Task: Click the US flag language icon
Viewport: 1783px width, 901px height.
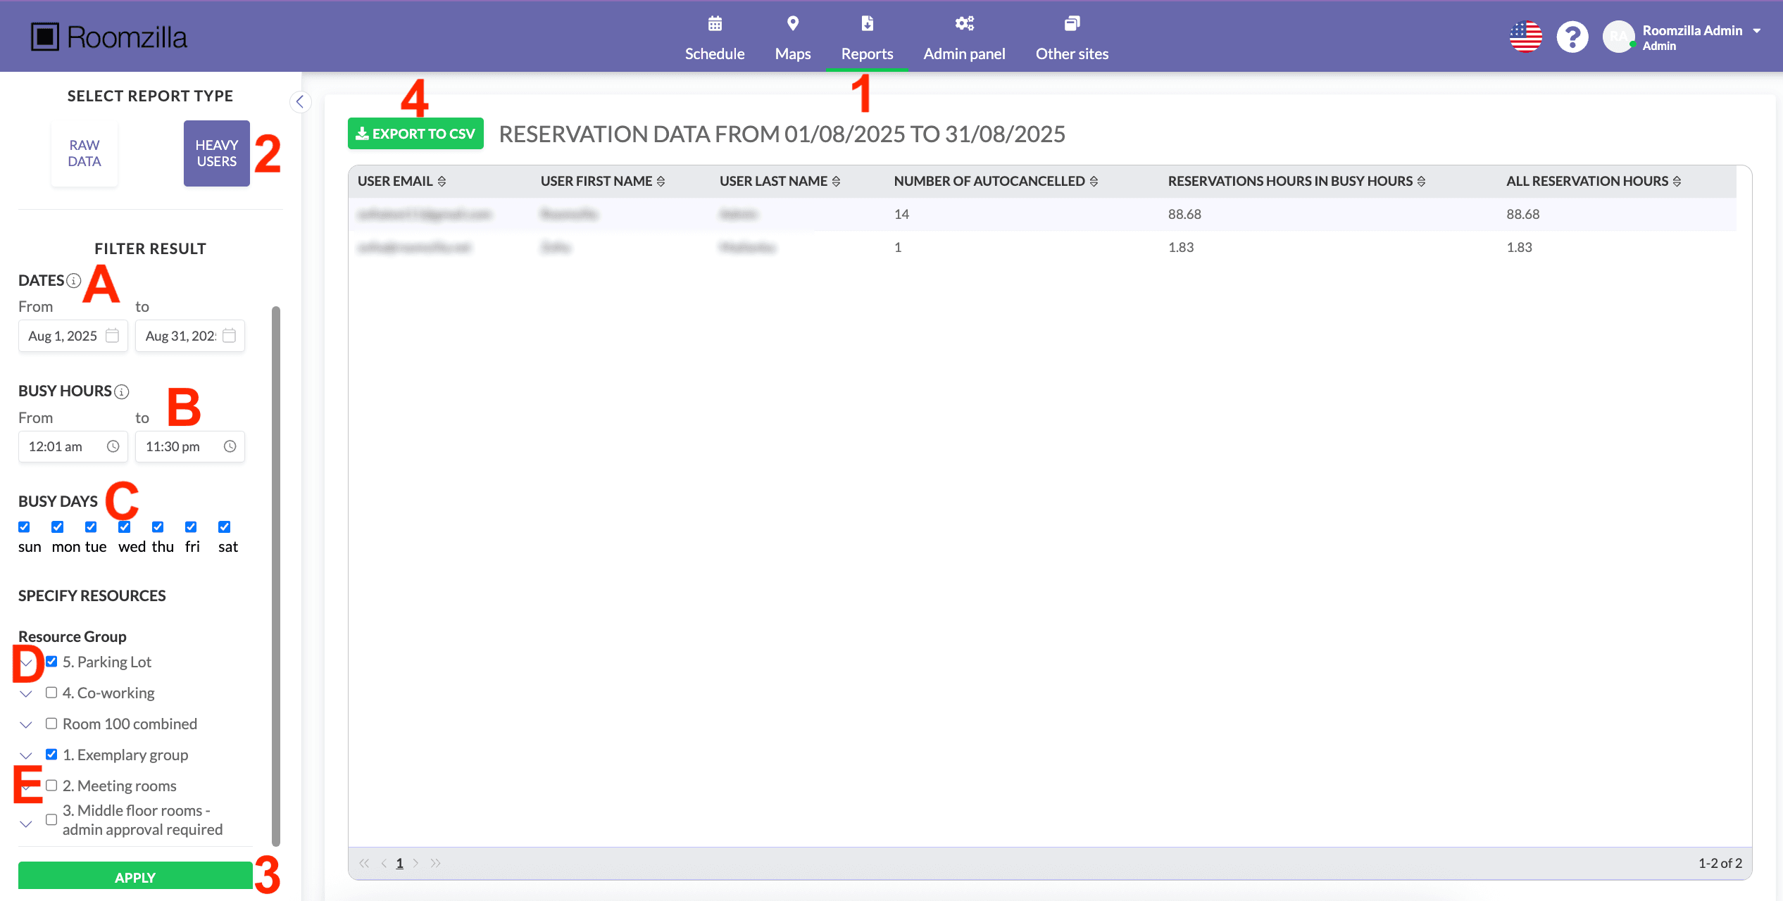Action: pyautogui.click(x=1525, y=37)
